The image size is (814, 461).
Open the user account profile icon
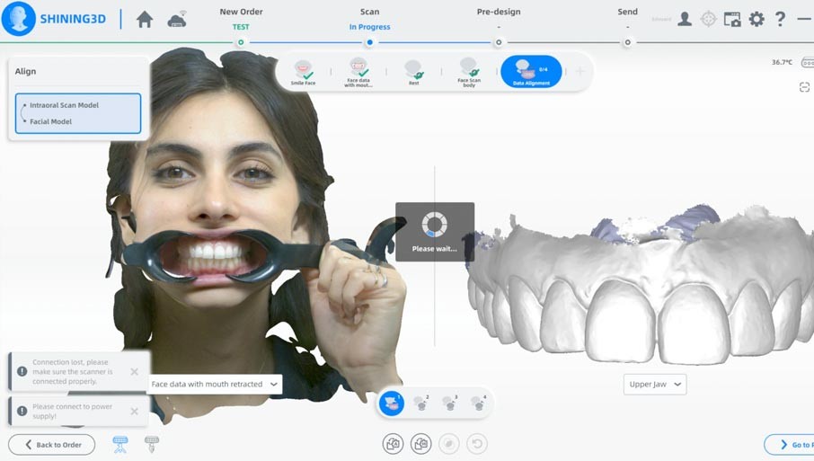[x=685, y=19]
